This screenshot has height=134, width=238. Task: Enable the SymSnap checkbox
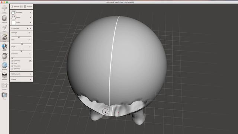[x=12, y=68]
